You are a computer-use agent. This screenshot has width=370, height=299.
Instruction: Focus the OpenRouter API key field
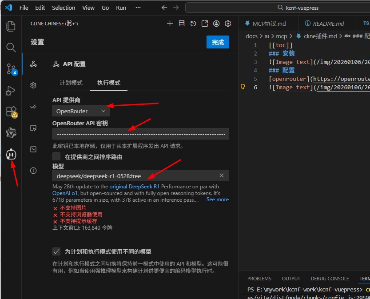141,134
